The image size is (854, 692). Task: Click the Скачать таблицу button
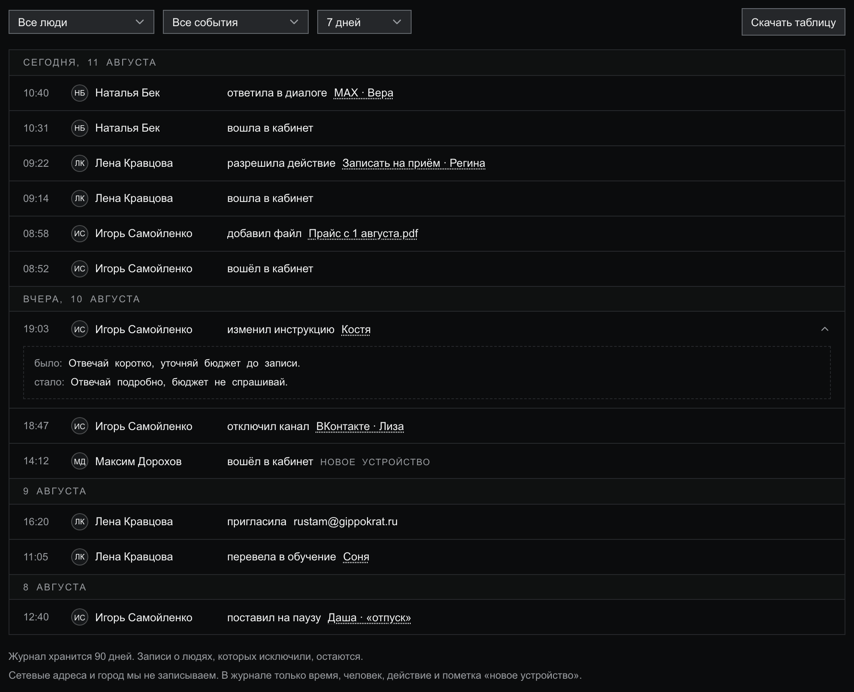coord(793,22)
